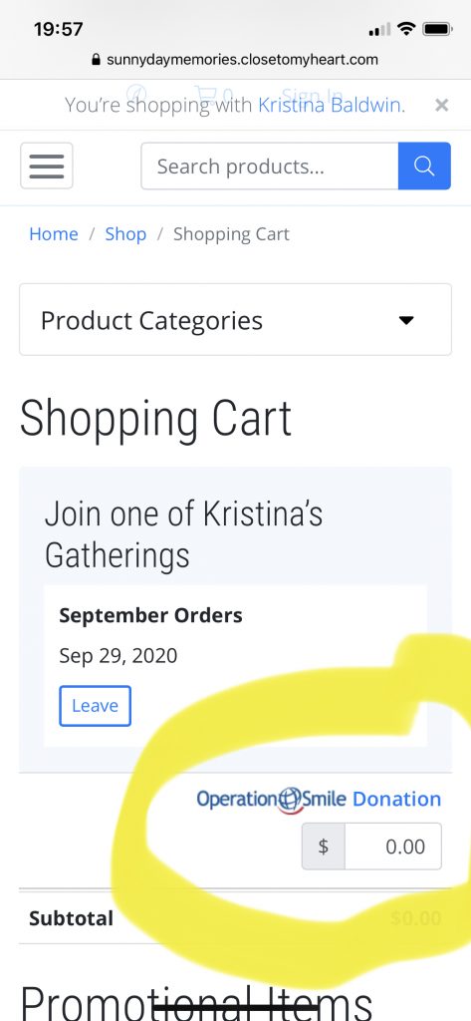Tap the padlock icon in address bar
The image size is (471, 1021).
(x=97, y=60)
